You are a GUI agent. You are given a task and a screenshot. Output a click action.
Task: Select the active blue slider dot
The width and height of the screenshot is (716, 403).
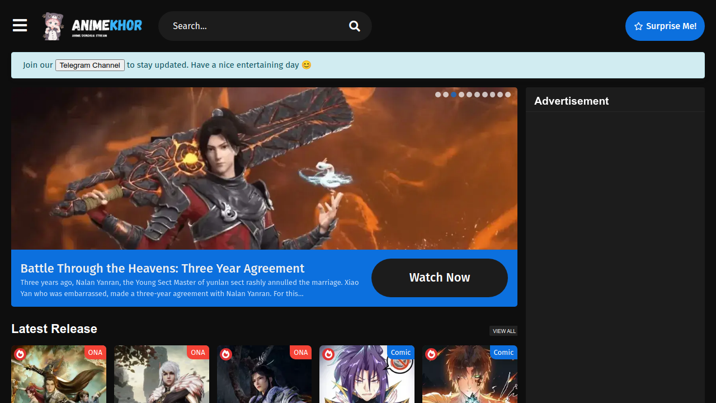coord(454,95)
